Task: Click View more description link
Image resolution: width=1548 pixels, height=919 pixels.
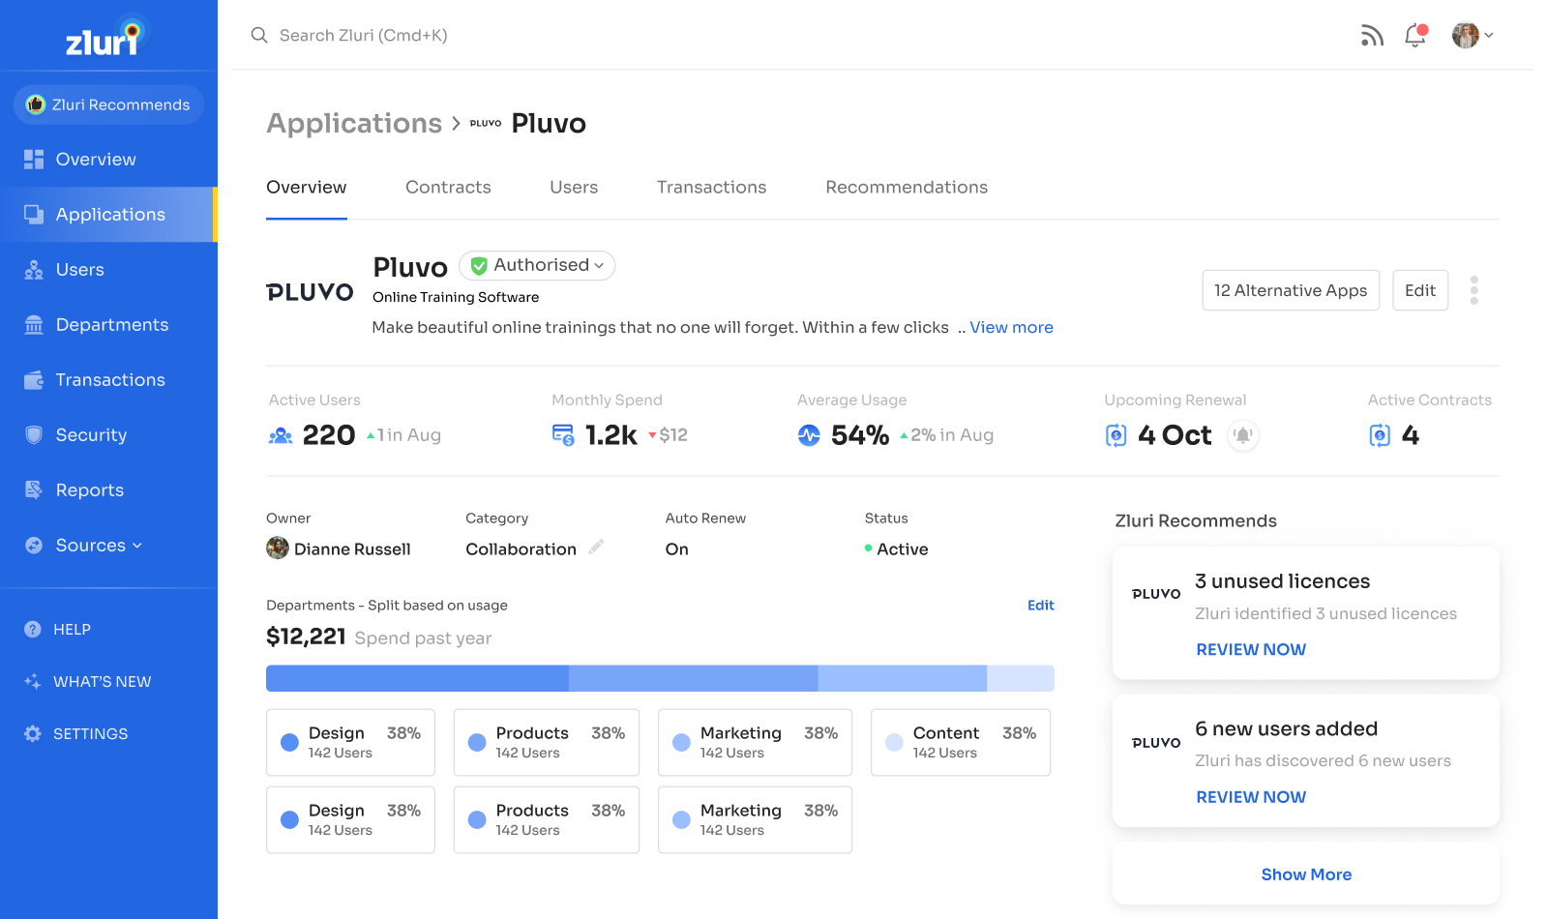Action: [x=1011, y=328]
